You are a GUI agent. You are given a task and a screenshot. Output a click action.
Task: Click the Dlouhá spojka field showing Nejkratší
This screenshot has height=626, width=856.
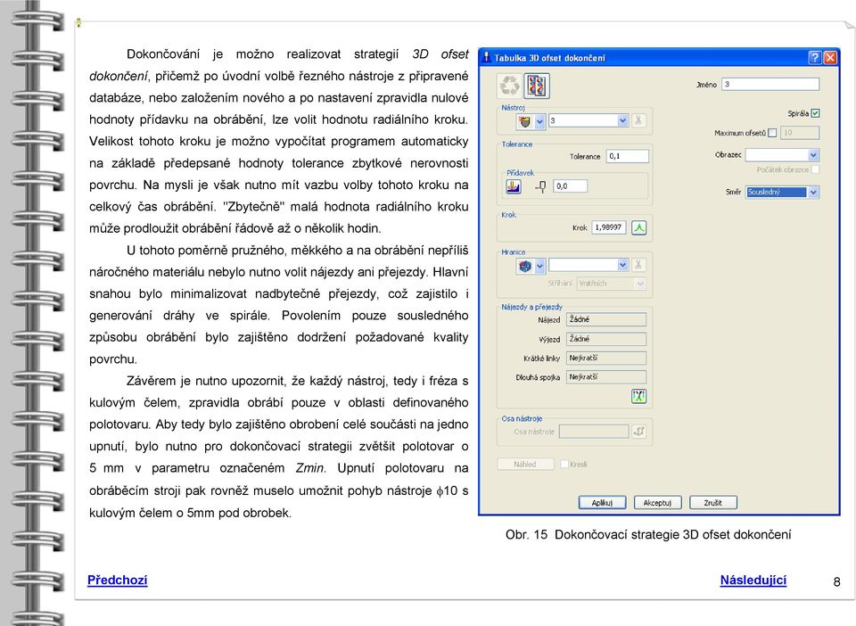coord(606,377)
